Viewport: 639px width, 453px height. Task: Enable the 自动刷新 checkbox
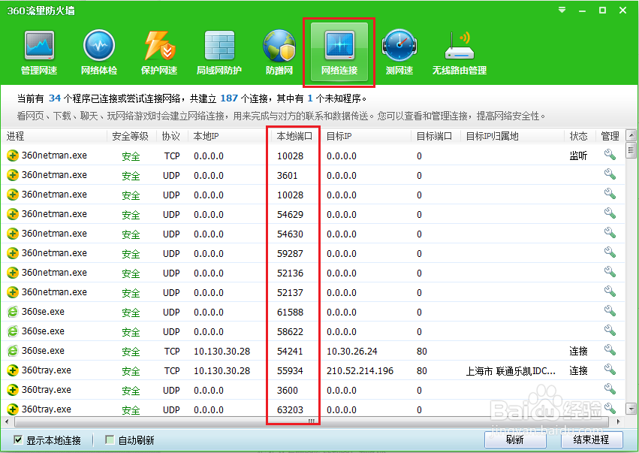[x=109, y=439]
